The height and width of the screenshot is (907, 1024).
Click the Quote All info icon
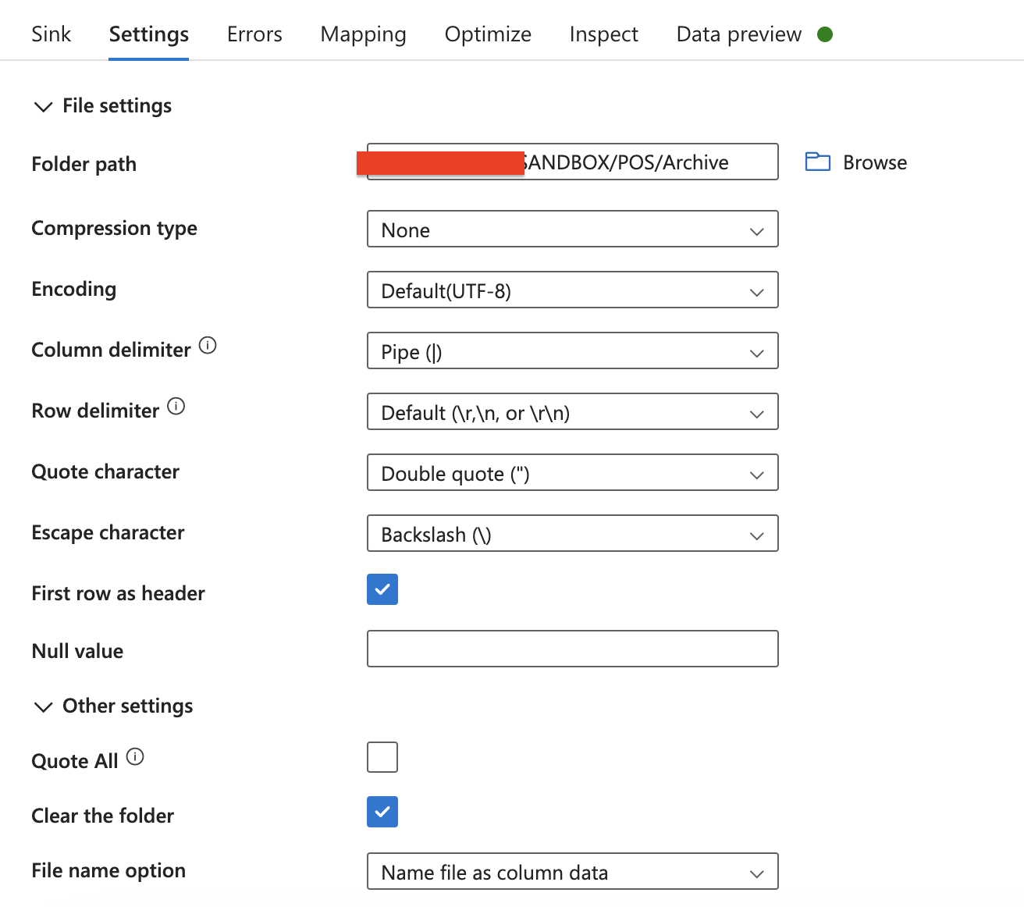pos(135,756)
